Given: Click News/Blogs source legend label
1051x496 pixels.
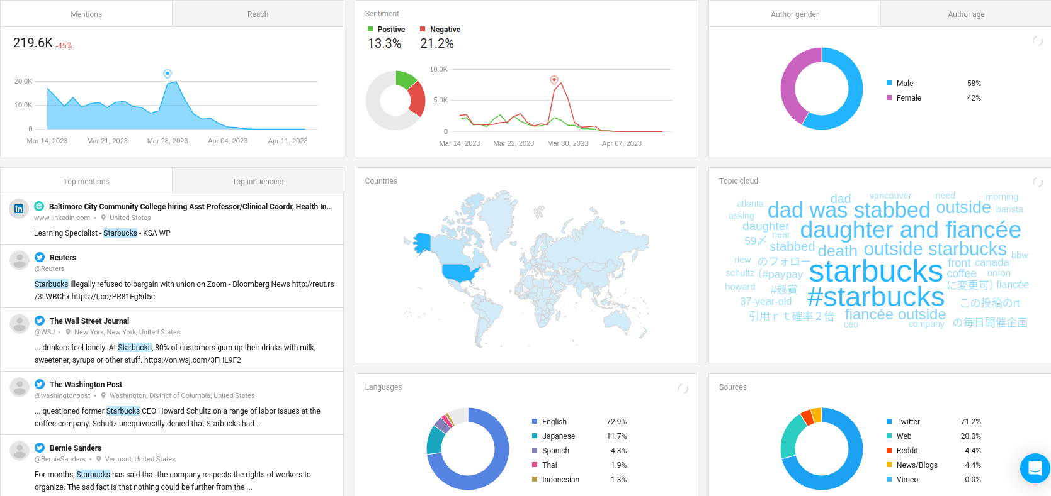Looking at the screenshot, I should pos(917,465).
